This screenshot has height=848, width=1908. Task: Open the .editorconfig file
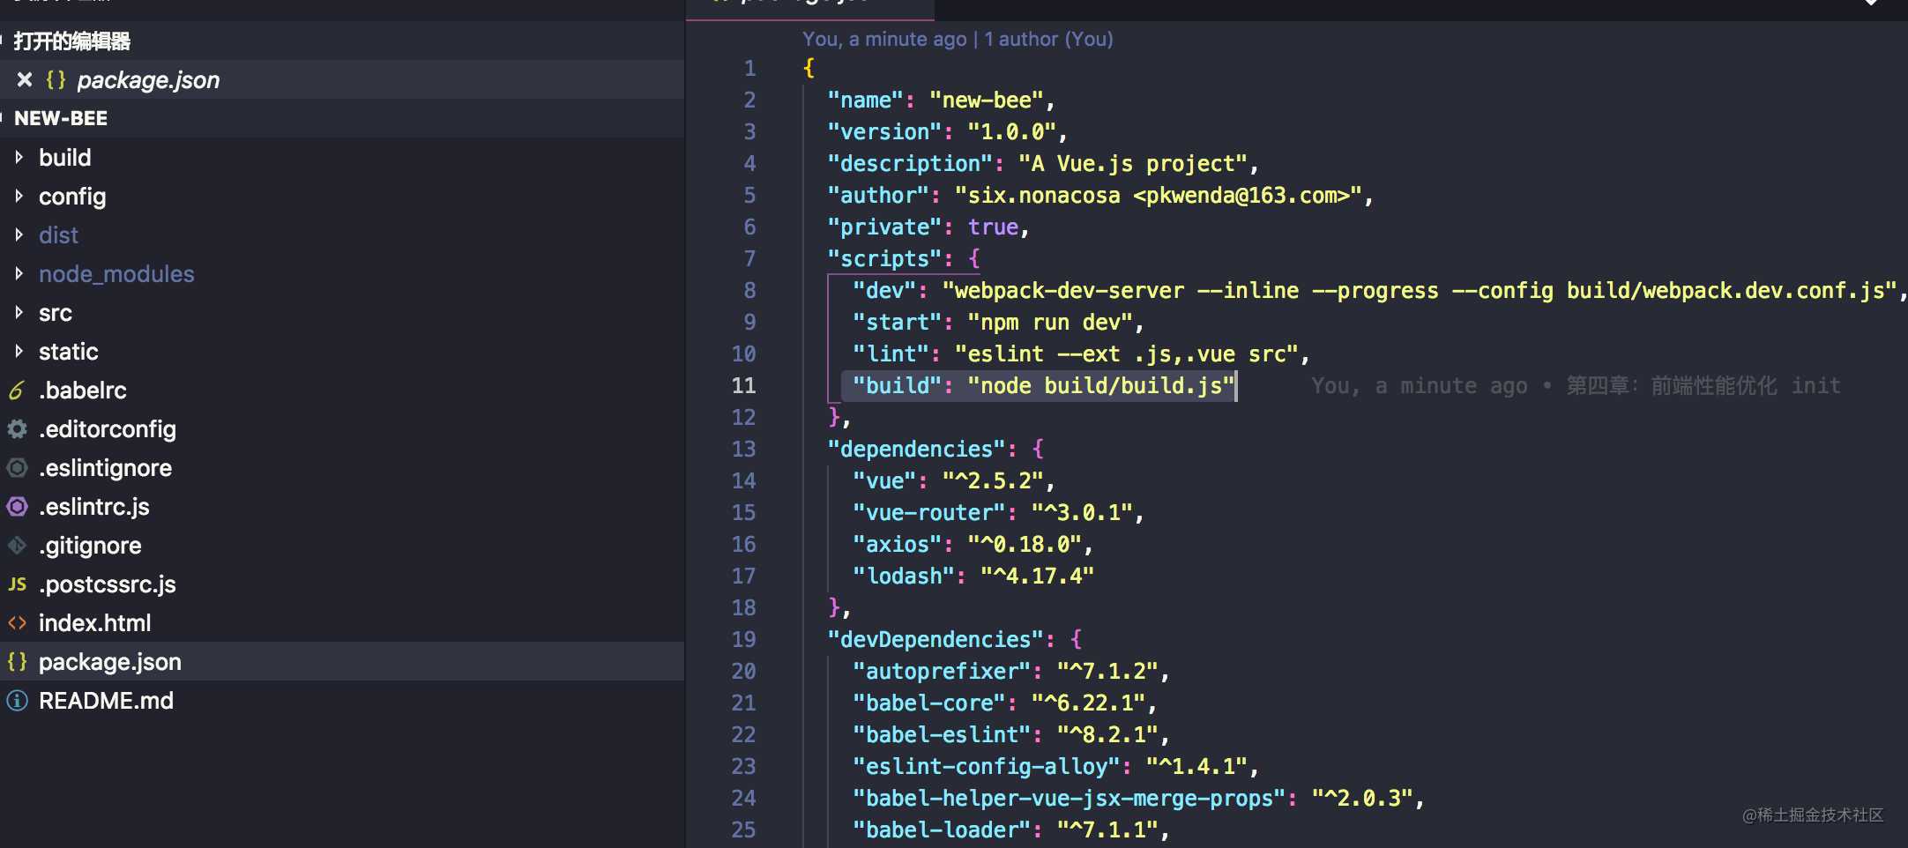click(x=108, y=428)
